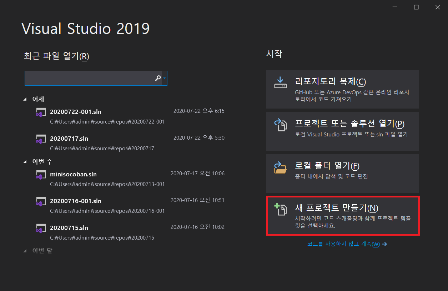Click path C:\Users\admin\source\repos\20200716-001

click(107, 211)
